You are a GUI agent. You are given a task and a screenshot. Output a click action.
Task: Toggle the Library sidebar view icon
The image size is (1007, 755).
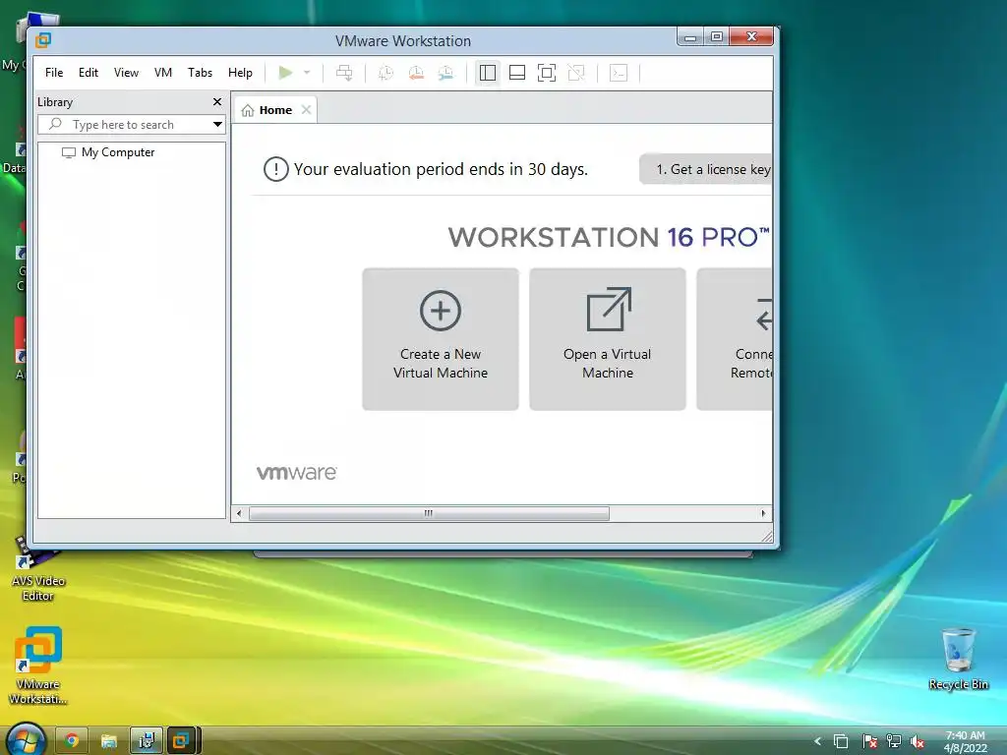(x=488, y=73)
